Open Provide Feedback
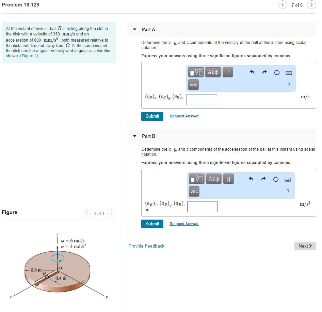This screenshot has height=312, width=322. (x=146, y=246)
